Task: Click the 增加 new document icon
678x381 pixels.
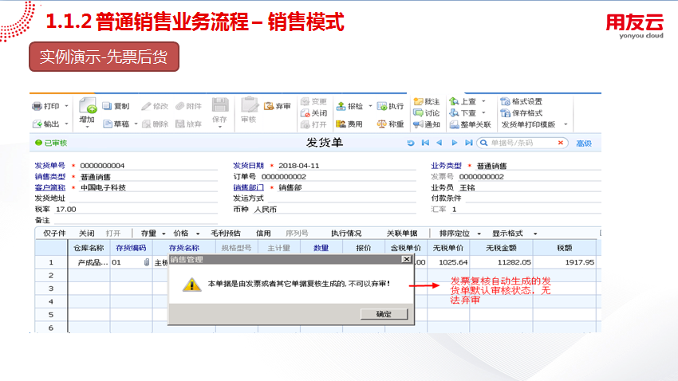Action: pos(88,106)
